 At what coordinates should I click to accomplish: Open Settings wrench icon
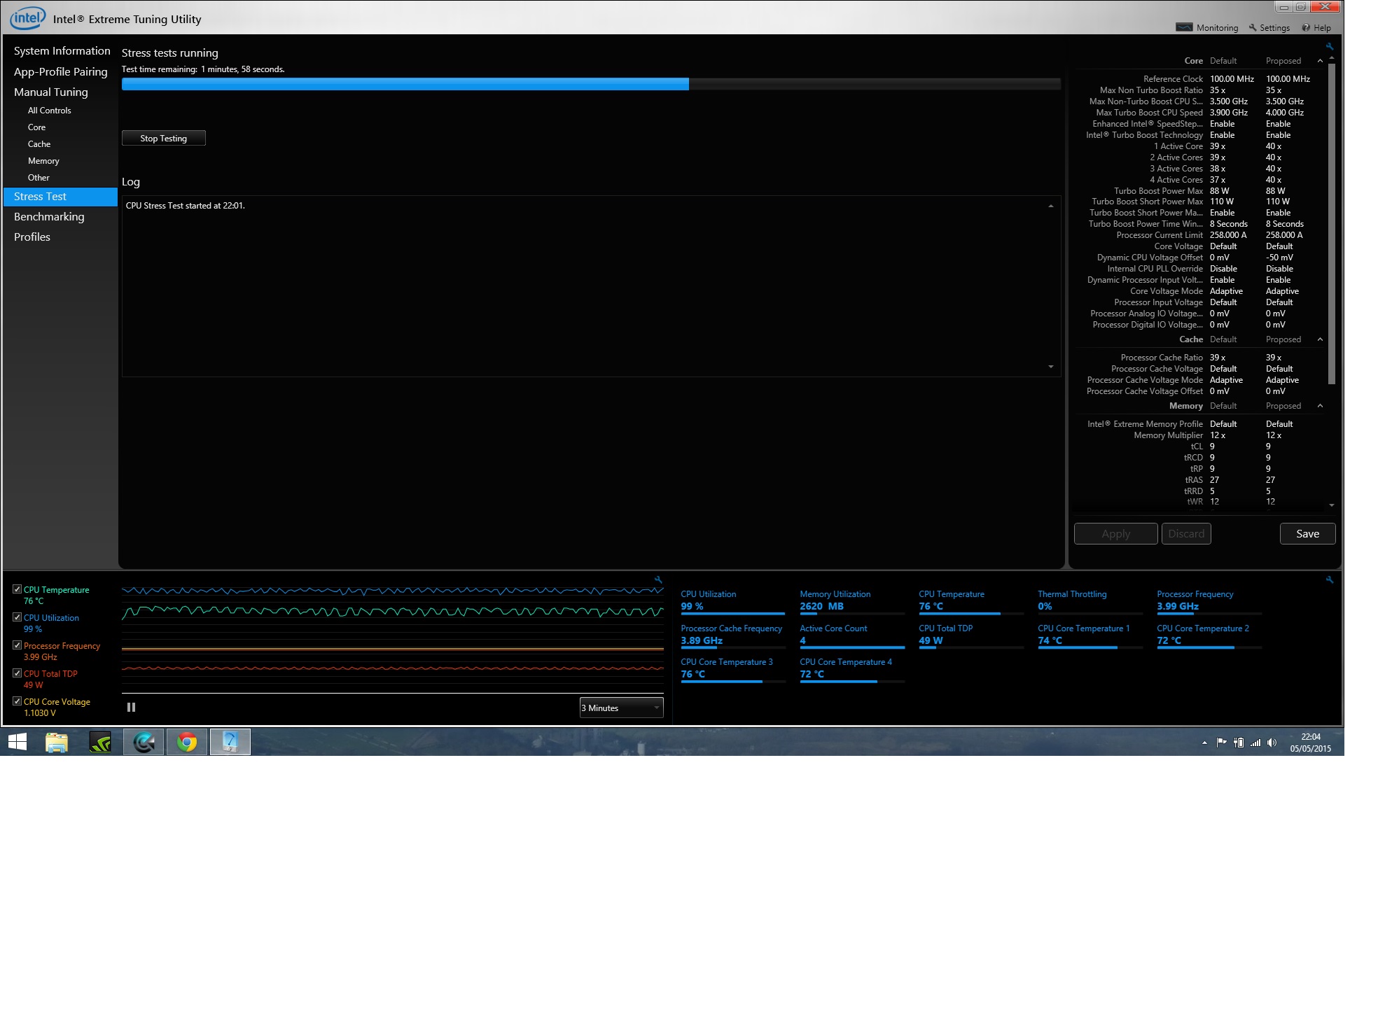pyautogui.click(x=1253, y=27)
